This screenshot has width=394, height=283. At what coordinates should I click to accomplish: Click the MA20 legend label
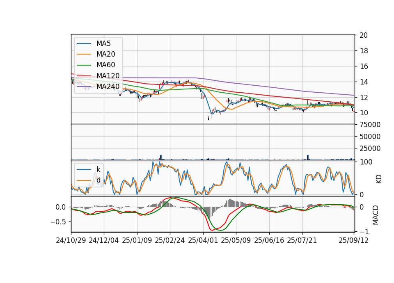(105, 54)
